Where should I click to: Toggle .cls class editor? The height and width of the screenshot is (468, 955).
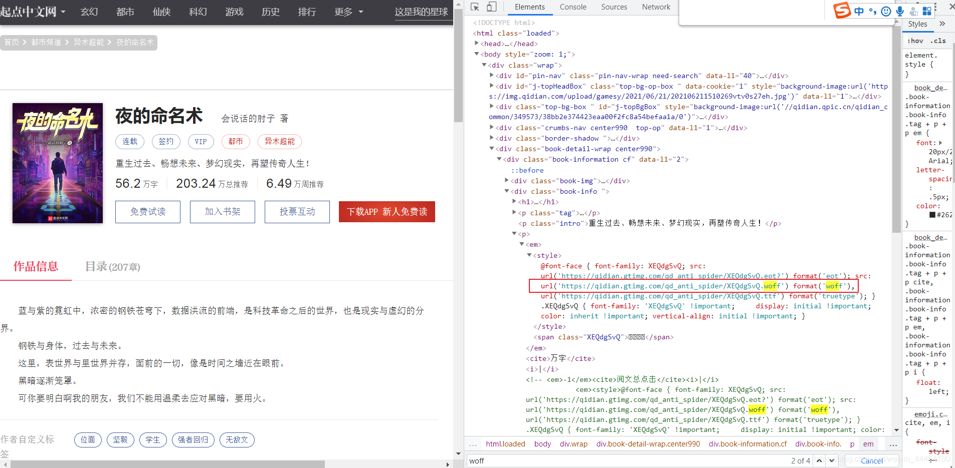pos(938,41)
